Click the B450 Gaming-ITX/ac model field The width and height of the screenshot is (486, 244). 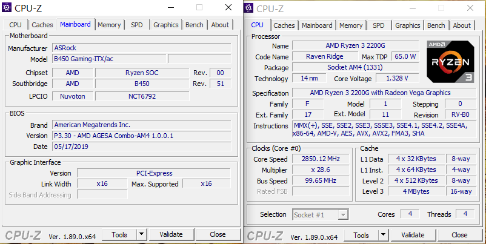[x=110, y=59]
